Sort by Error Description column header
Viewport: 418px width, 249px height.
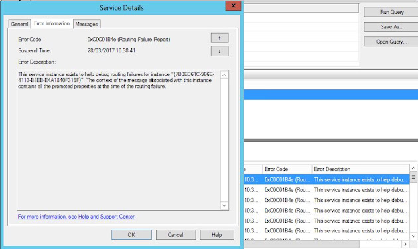pos(360,169)
